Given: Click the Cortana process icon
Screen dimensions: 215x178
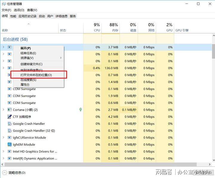Looking at the screenshot, I should [10, 110].
